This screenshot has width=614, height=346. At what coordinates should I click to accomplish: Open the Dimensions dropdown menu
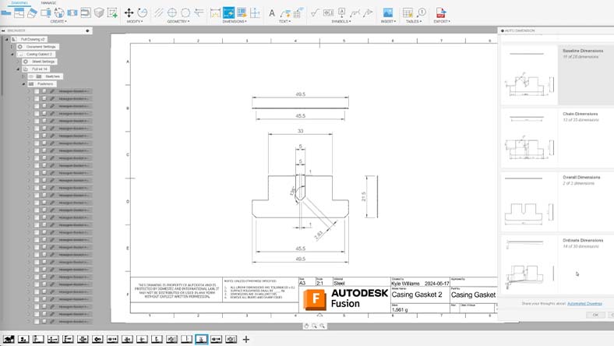point(235,22)
